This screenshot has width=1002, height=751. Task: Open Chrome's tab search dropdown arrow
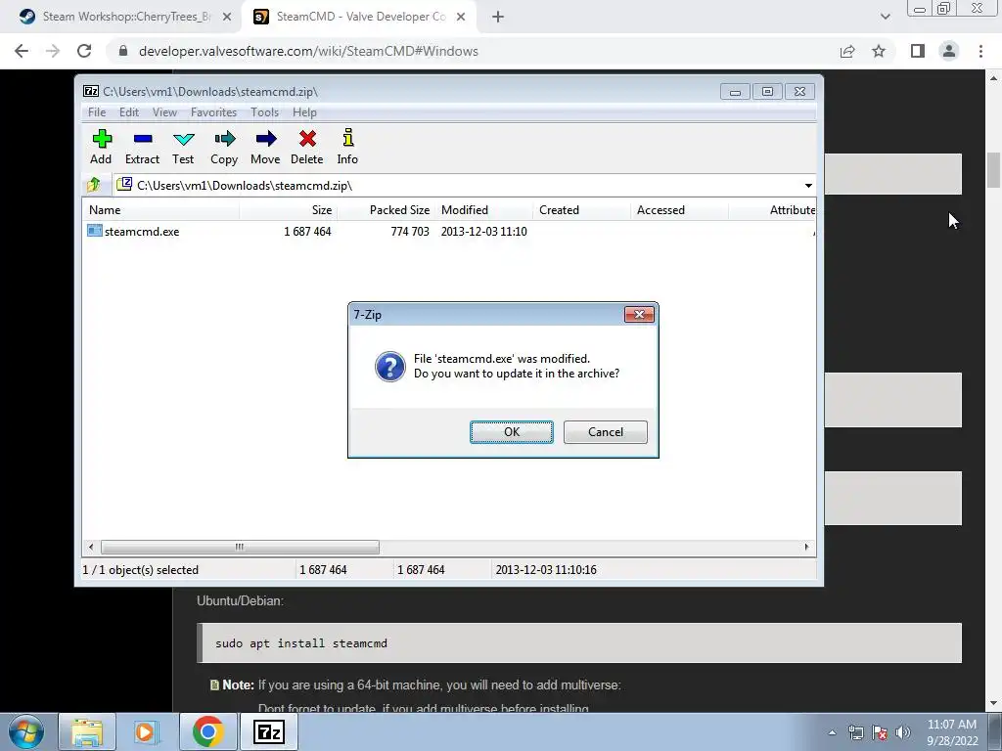pos(885,17)
